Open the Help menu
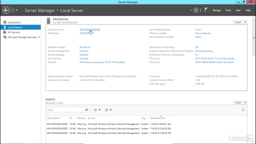 pyautogui.click(x=248, y=10)
